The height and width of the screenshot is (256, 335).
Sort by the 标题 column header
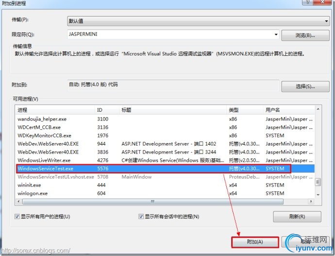coord(173,110)
